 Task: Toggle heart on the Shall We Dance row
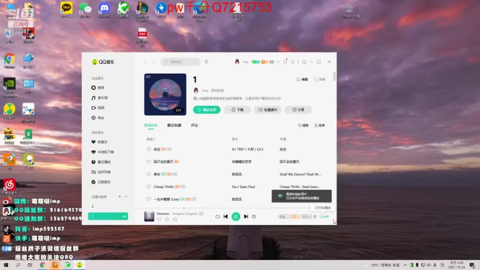click(x=149, y=174)
